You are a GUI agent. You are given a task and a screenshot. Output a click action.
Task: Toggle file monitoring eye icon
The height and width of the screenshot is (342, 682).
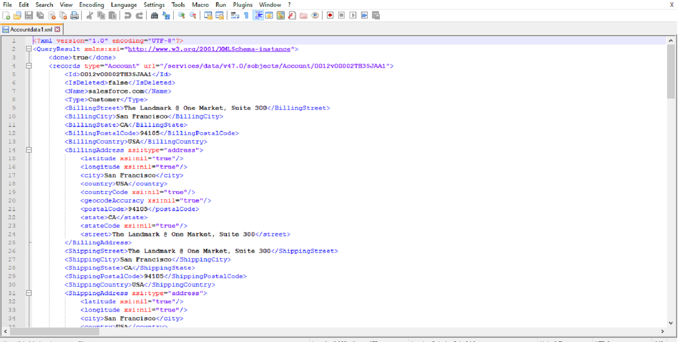(314, 15)
